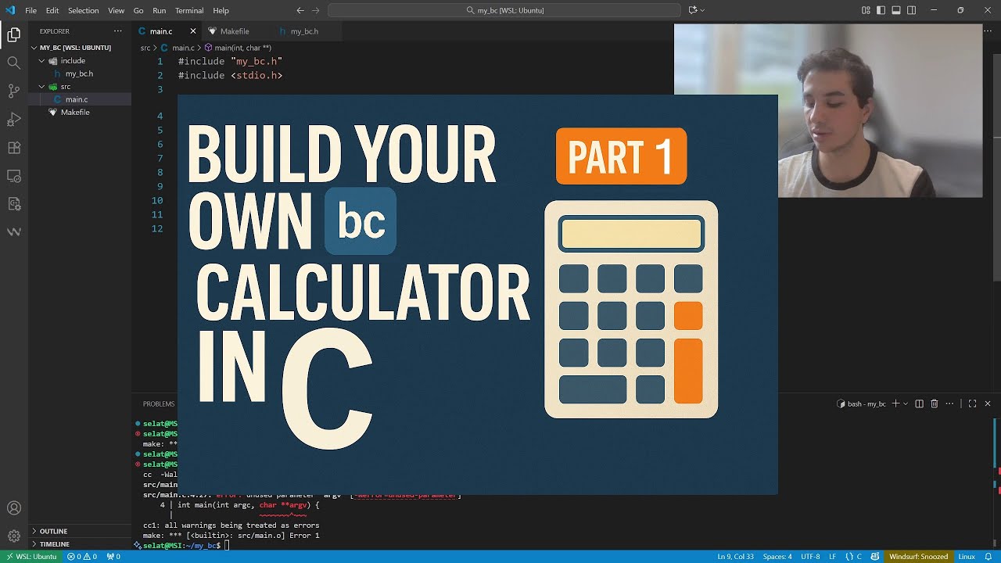Go back using the navigation arrow

click(300, 10)
